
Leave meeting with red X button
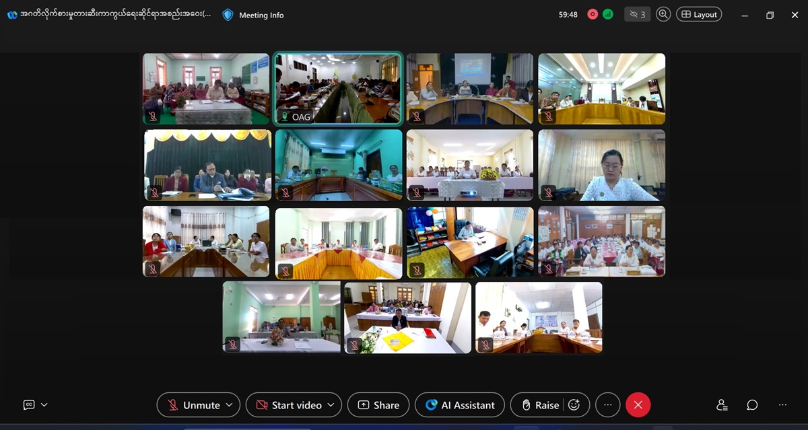638,405
